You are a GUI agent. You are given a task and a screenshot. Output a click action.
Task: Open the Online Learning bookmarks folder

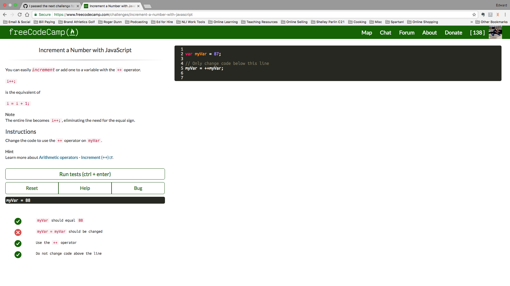point(223,22)
